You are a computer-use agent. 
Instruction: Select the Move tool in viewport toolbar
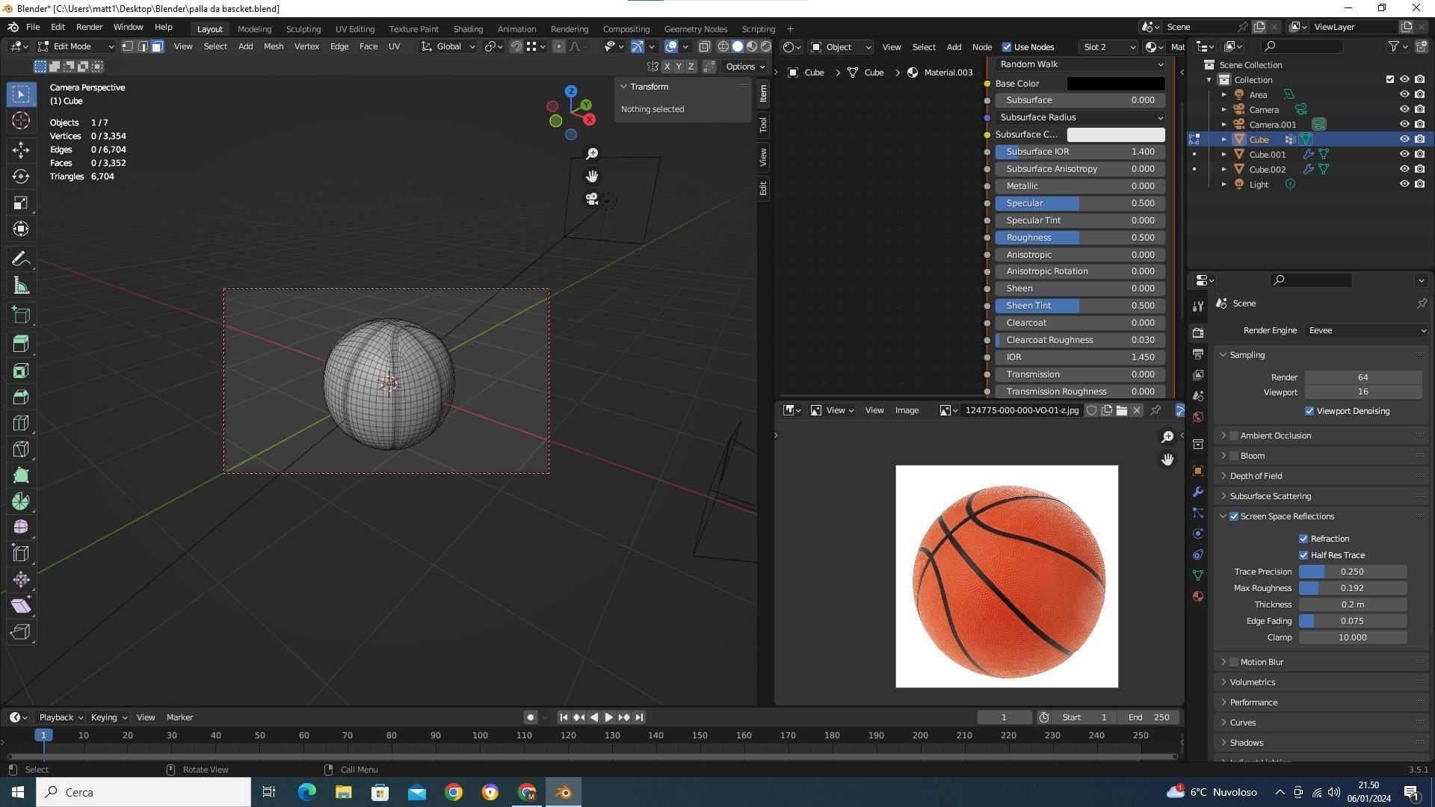click(21, 149)
